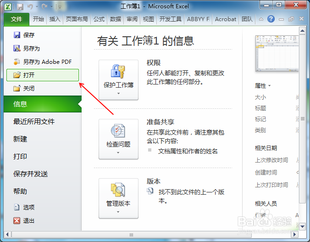Switch to the 视图 ribbon tab
310x242 pixels.
(148, 19)
